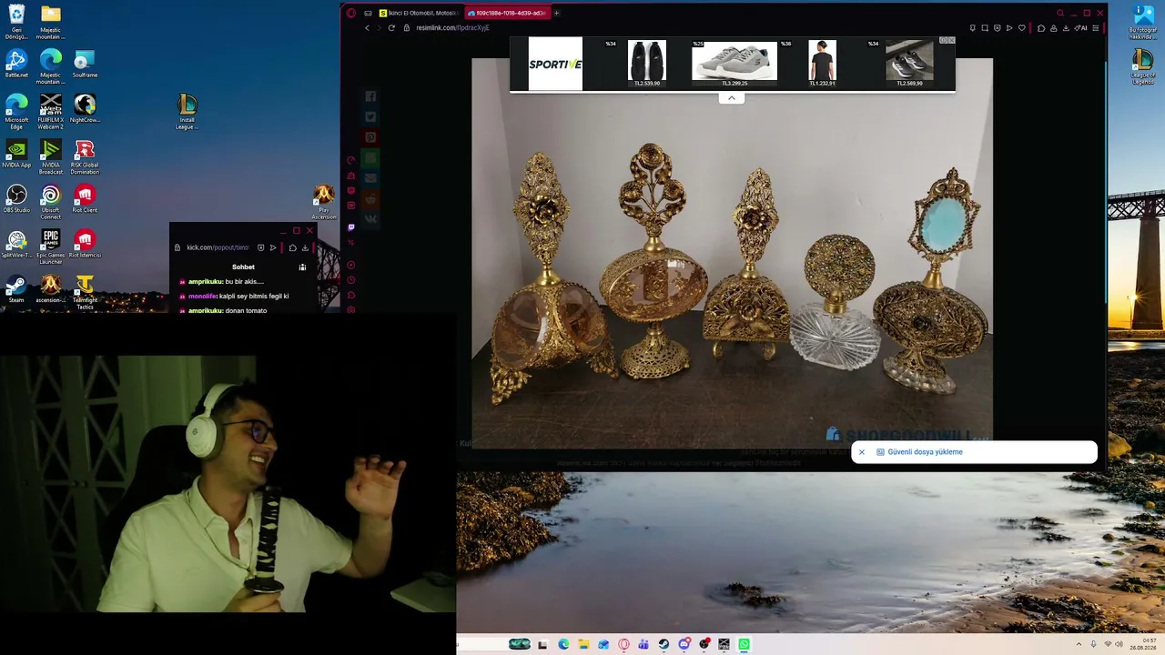Screen dimensions: 1165x655
Task: Open search tabs icon in Opera title bar
Action: pos(1059,13)
